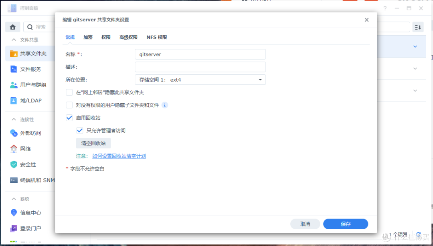Uncheck 只允许管理者访问 checkbox
This screenshot has width=433, height=246.
[x=79, y=130]
